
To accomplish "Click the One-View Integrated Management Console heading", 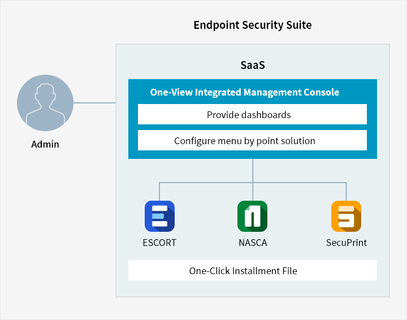I will pos(245,92).
